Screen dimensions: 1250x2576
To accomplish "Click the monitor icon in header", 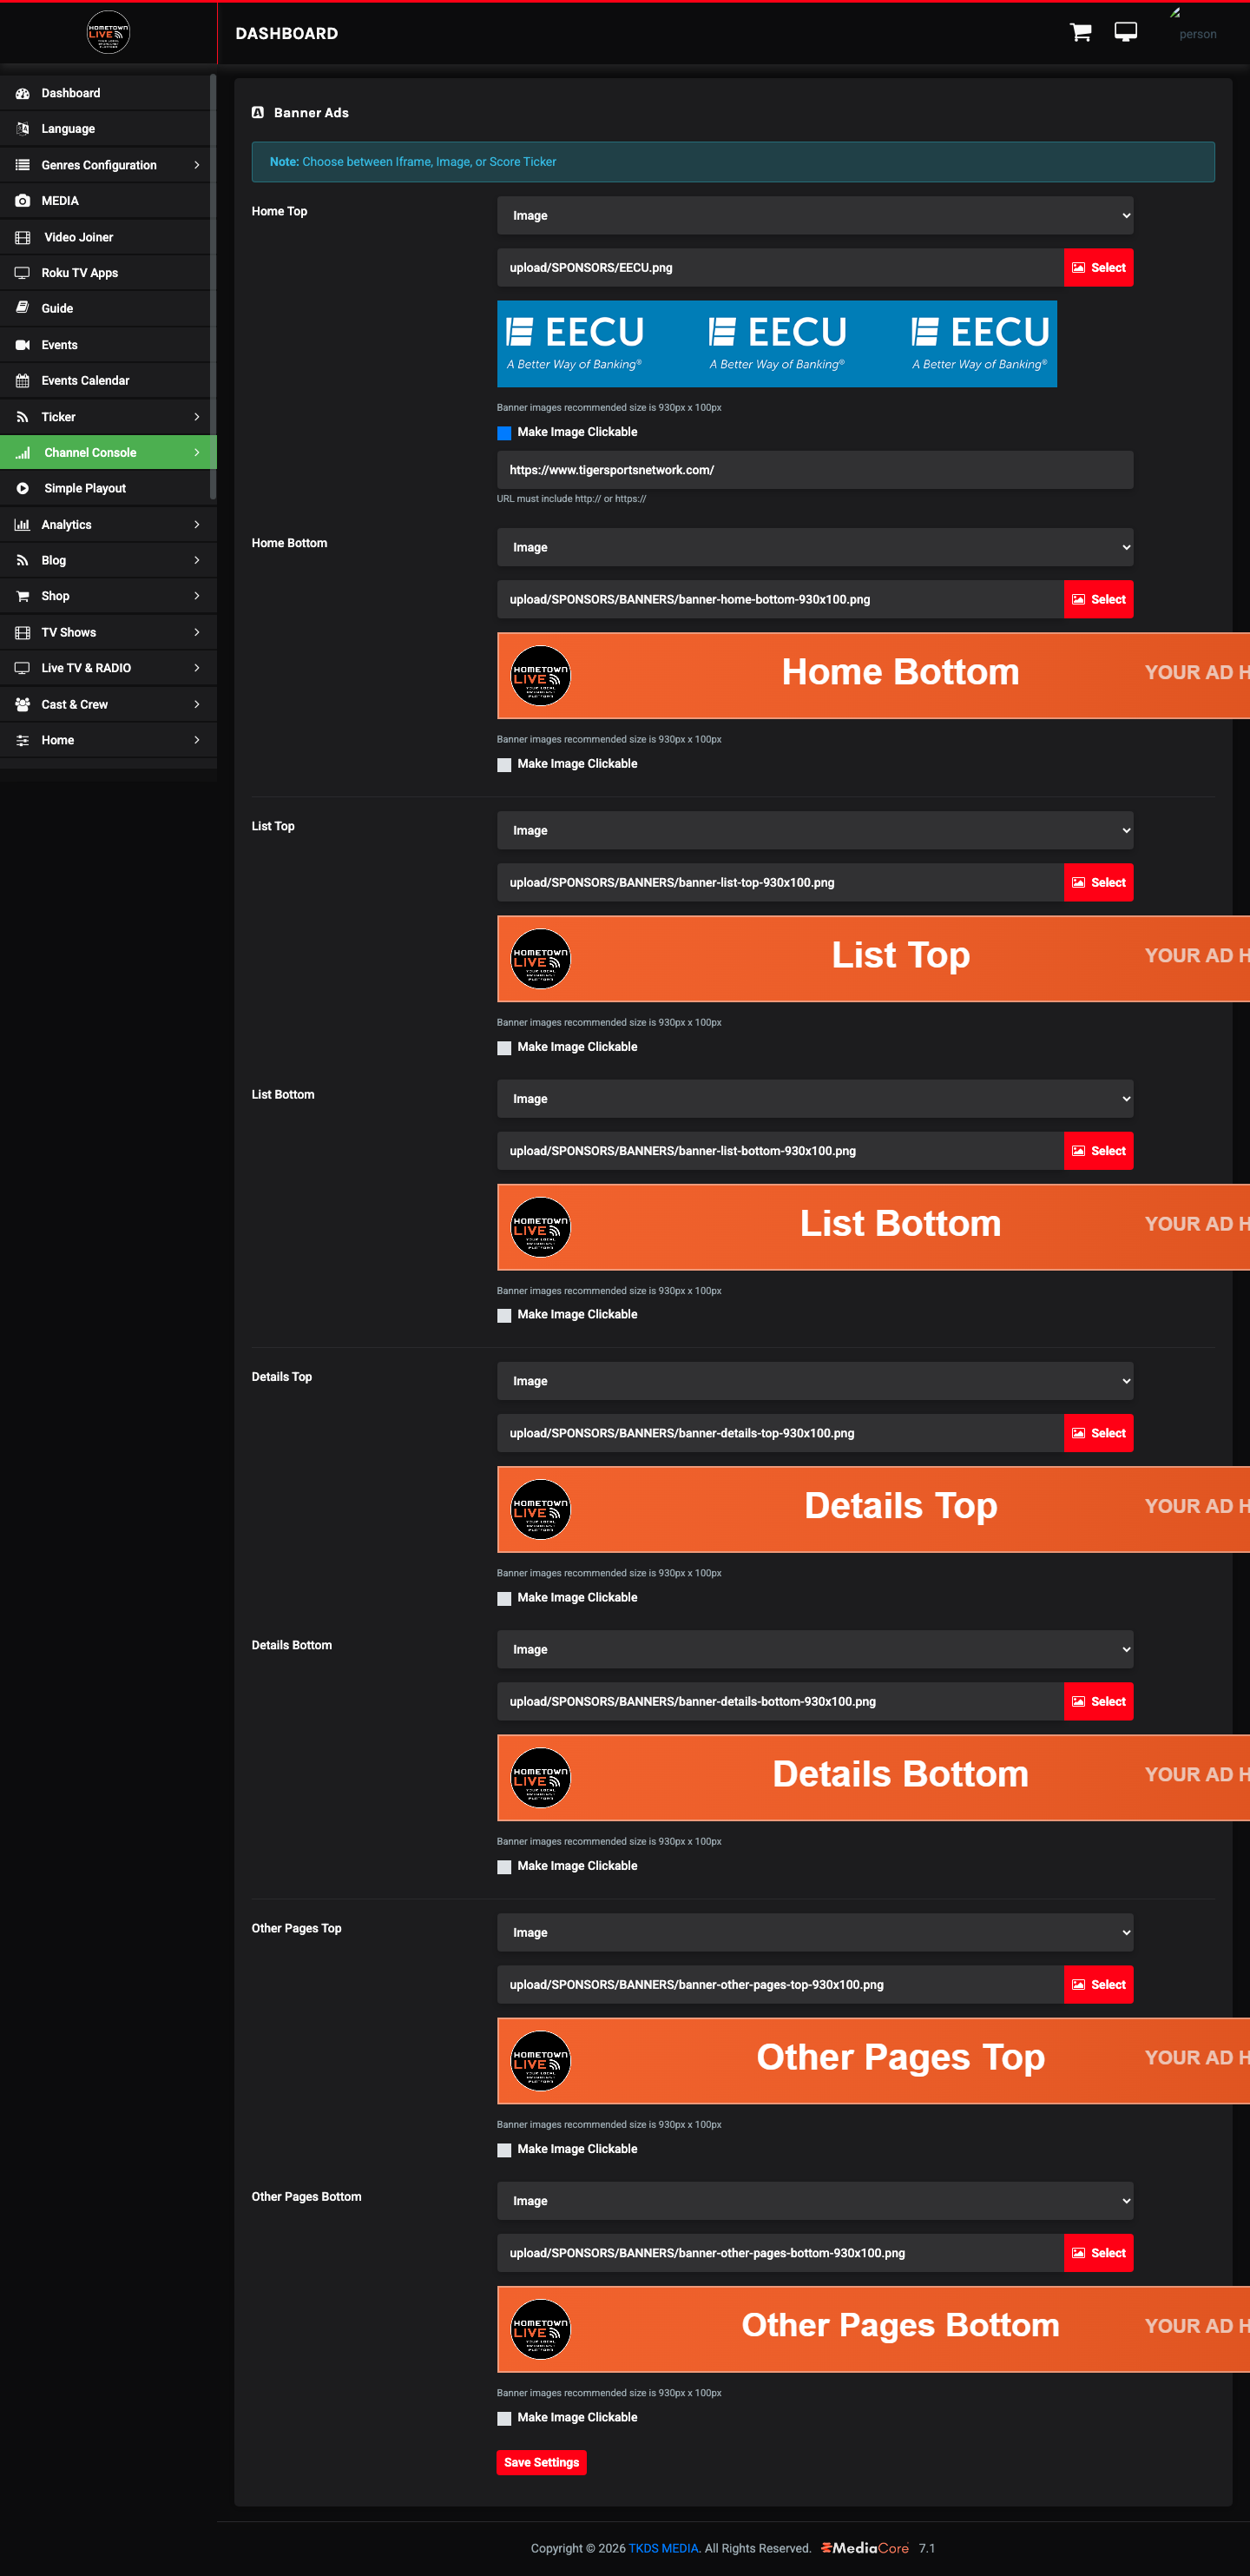I will point(1125,33).
